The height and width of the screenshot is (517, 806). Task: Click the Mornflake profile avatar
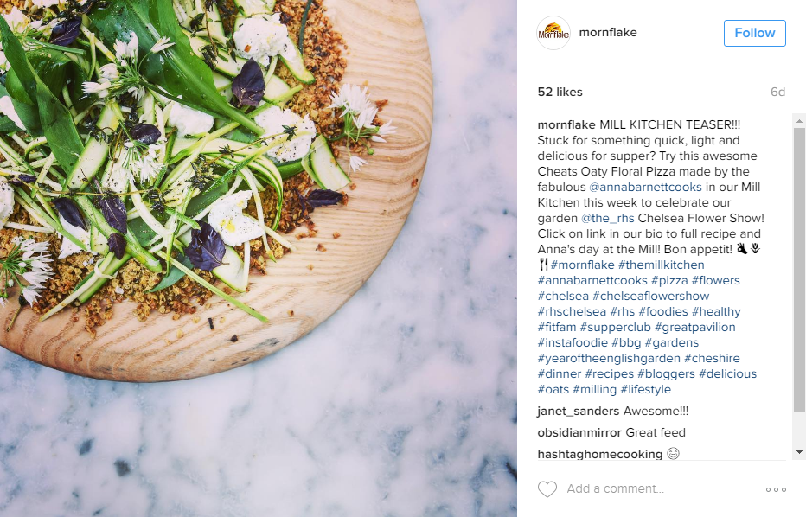[x=553, y=33]
